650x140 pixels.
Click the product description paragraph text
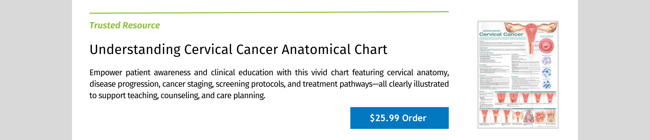(269, 84)
